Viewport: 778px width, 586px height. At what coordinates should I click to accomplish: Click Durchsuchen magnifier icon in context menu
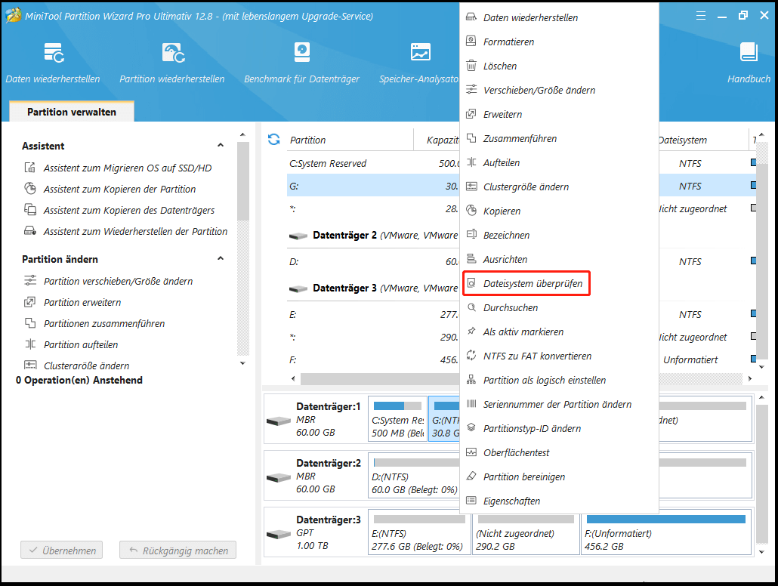click(x=471, y=307)
